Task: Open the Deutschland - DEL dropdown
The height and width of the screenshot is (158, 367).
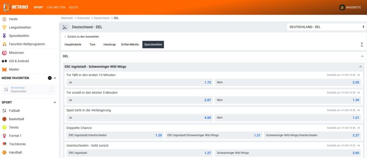Action: pos(326,27)
